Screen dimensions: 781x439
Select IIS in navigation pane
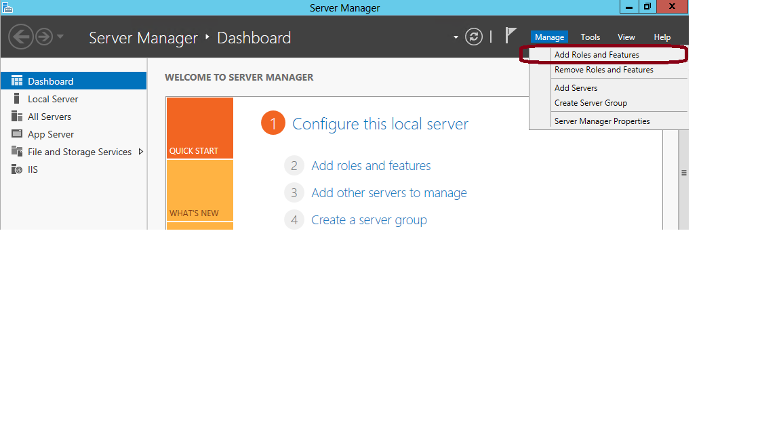point(74,169)
